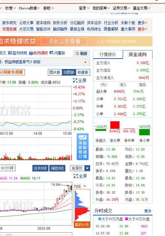Switch chart to 极速版
Viewport: 165px width, 236px height.
point(83,72)
